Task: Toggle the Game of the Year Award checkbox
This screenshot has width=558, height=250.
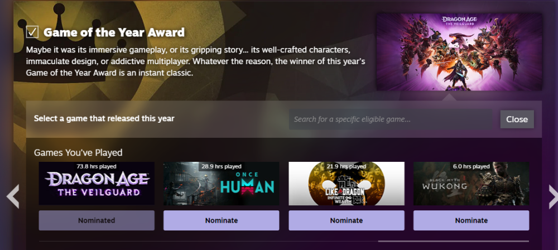Action: click(32, 32)
